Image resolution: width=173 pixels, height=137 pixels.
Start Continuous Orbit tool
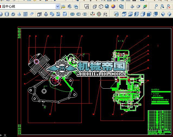(x=145, y=6)
